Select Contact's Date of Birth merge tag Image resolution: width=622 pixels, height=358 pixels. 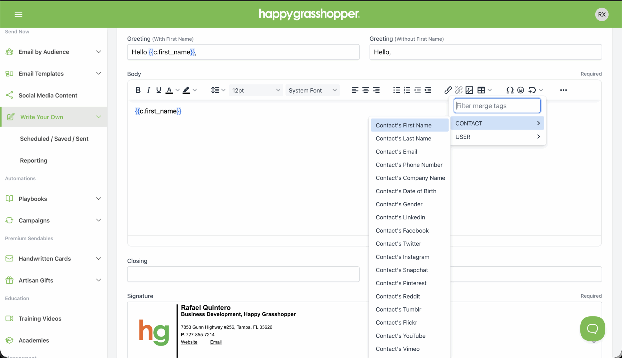406,191
